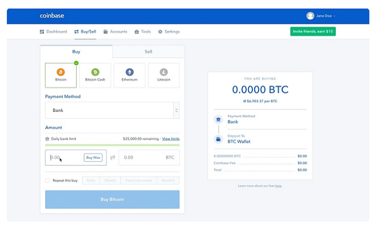
Task: Click the Coinbase Fee row label
Action: click(224, 163)
